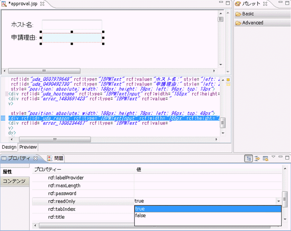
Task: Close the プロパティ properties view tab
Action: [x=36, y=158]
